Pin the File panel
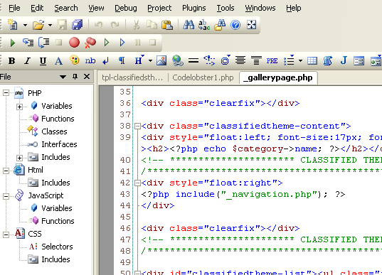The height and width of the screenshot is (275, 382). 75,77
